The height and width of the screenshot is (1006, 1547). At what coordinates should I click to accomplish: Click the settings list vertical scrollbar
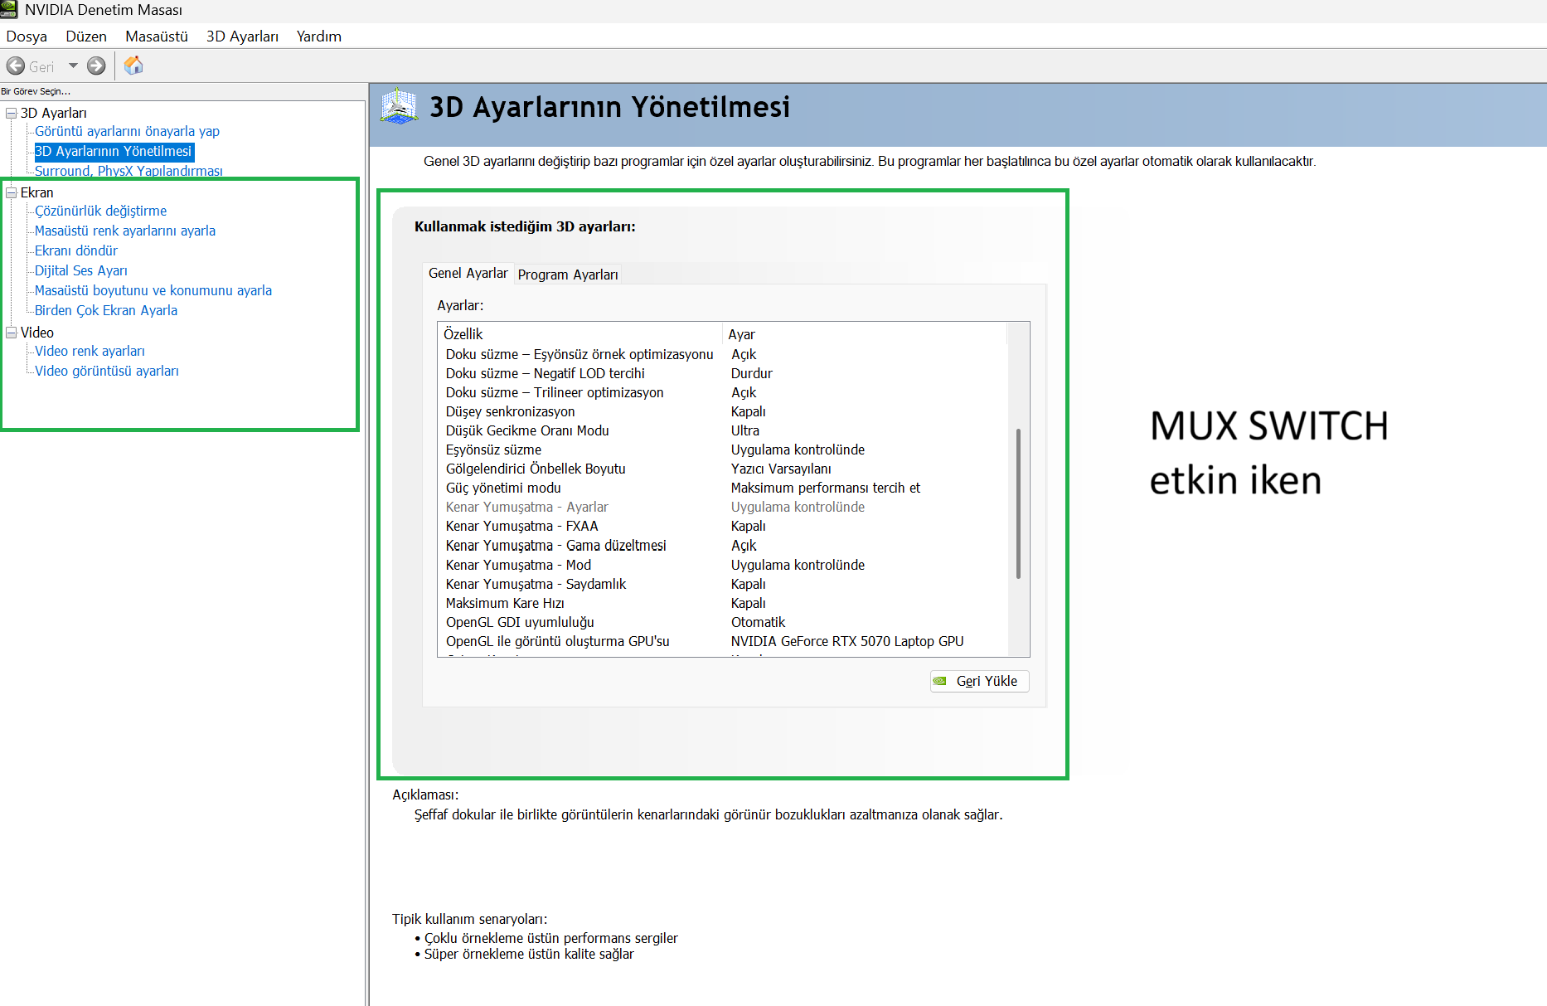[x=1018, y=503]
